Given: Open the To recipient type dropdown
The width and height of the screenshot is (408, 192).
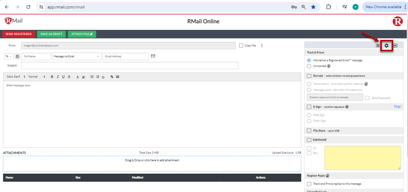Looking at the screenshot, I should [x=9, y=56].
